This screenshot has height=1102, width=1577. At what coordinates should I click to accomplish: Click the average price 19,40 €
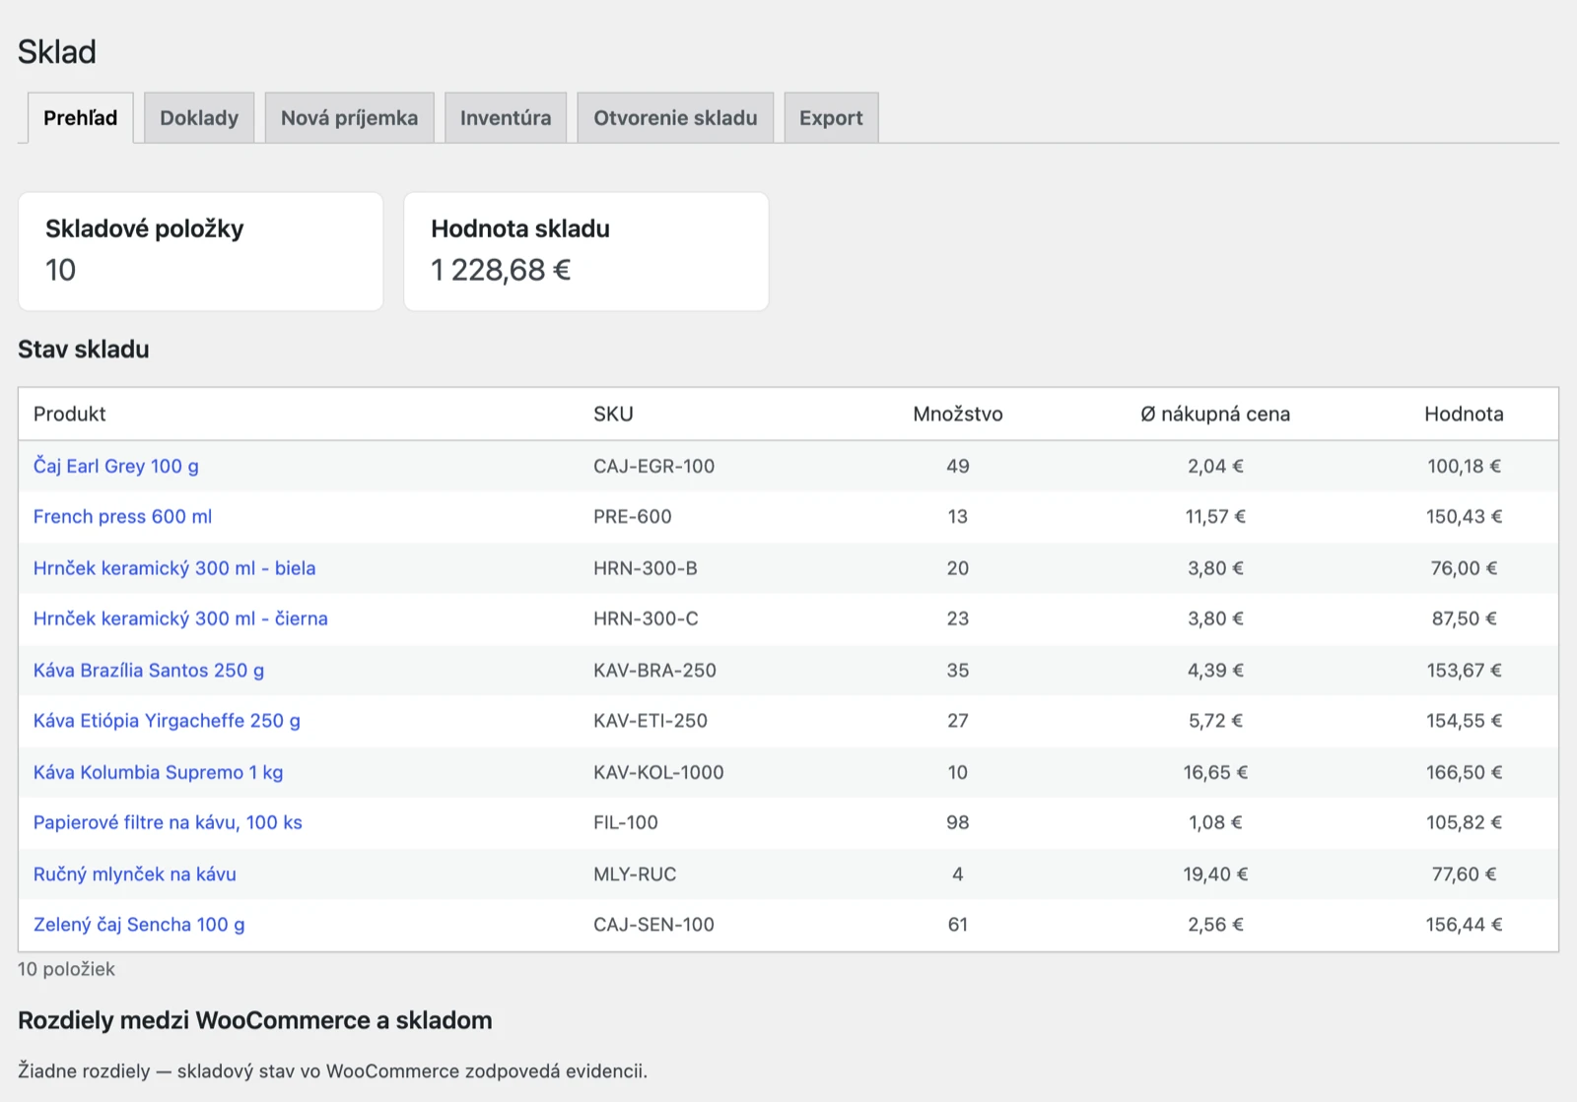click(1215, 875)
